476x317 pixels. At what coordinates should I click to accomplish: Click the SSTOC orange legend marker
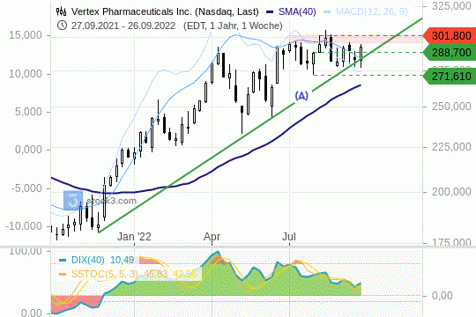click(x=63, y=274)
